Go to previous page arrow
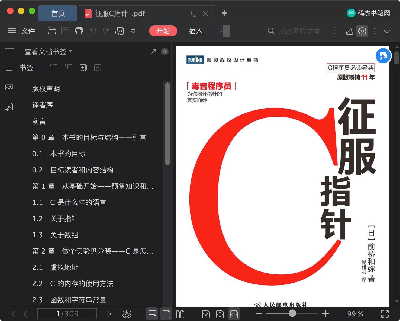Viewport: 400px width, 321px height. (25, 314)
